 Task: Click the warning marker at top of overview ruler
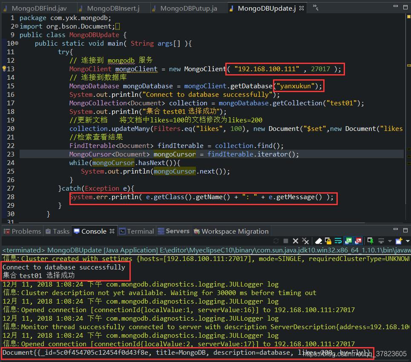408,17
